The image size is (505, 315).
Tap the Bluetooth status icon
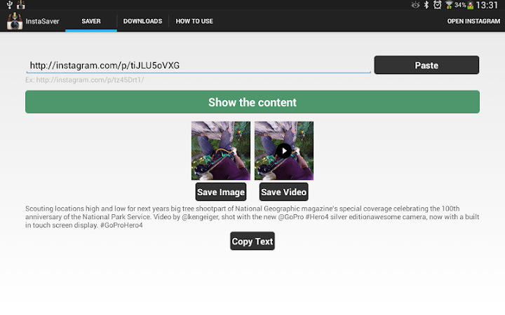pyautogui.click(x=426, y=5)
